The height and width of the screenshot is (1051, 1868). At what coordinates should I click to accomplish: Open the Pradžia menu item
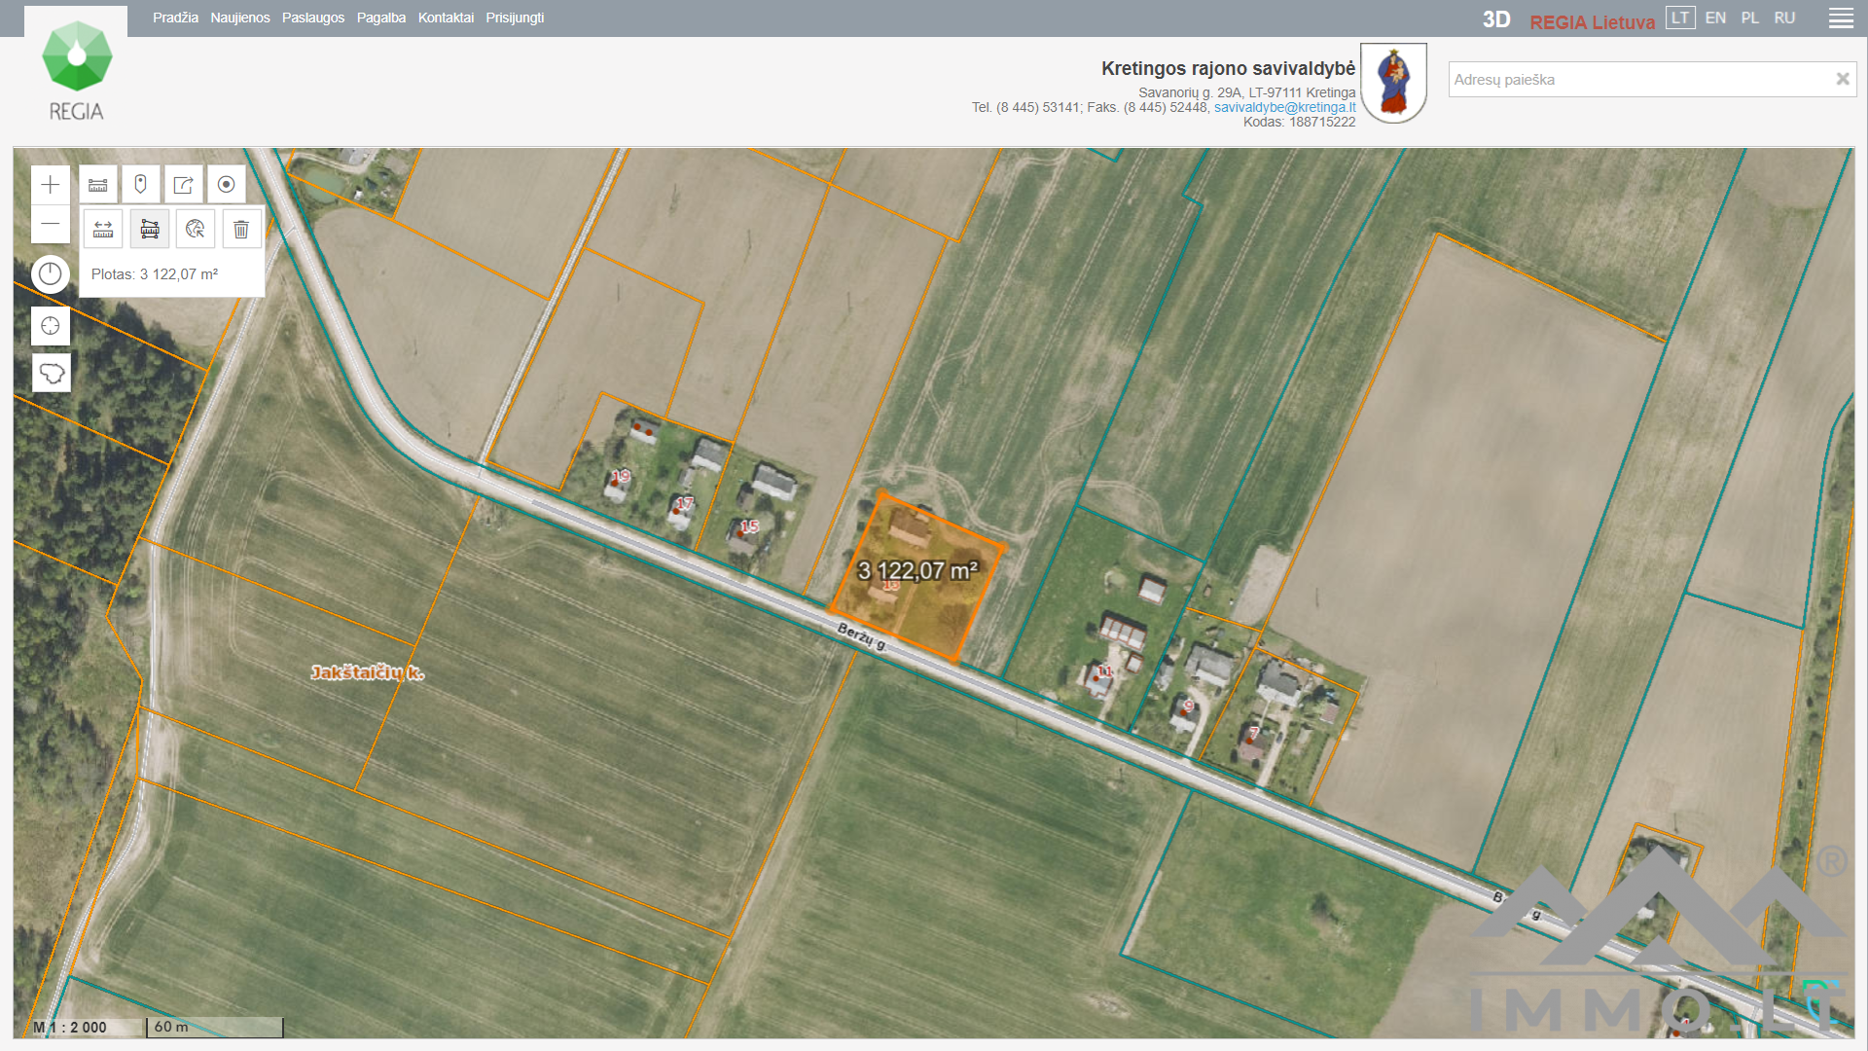coord(175,18)
